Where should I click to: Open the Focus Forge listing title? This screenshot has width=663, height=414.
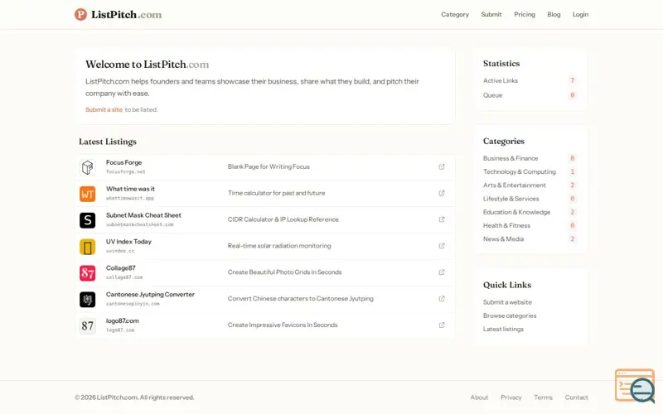click(123, 162)
